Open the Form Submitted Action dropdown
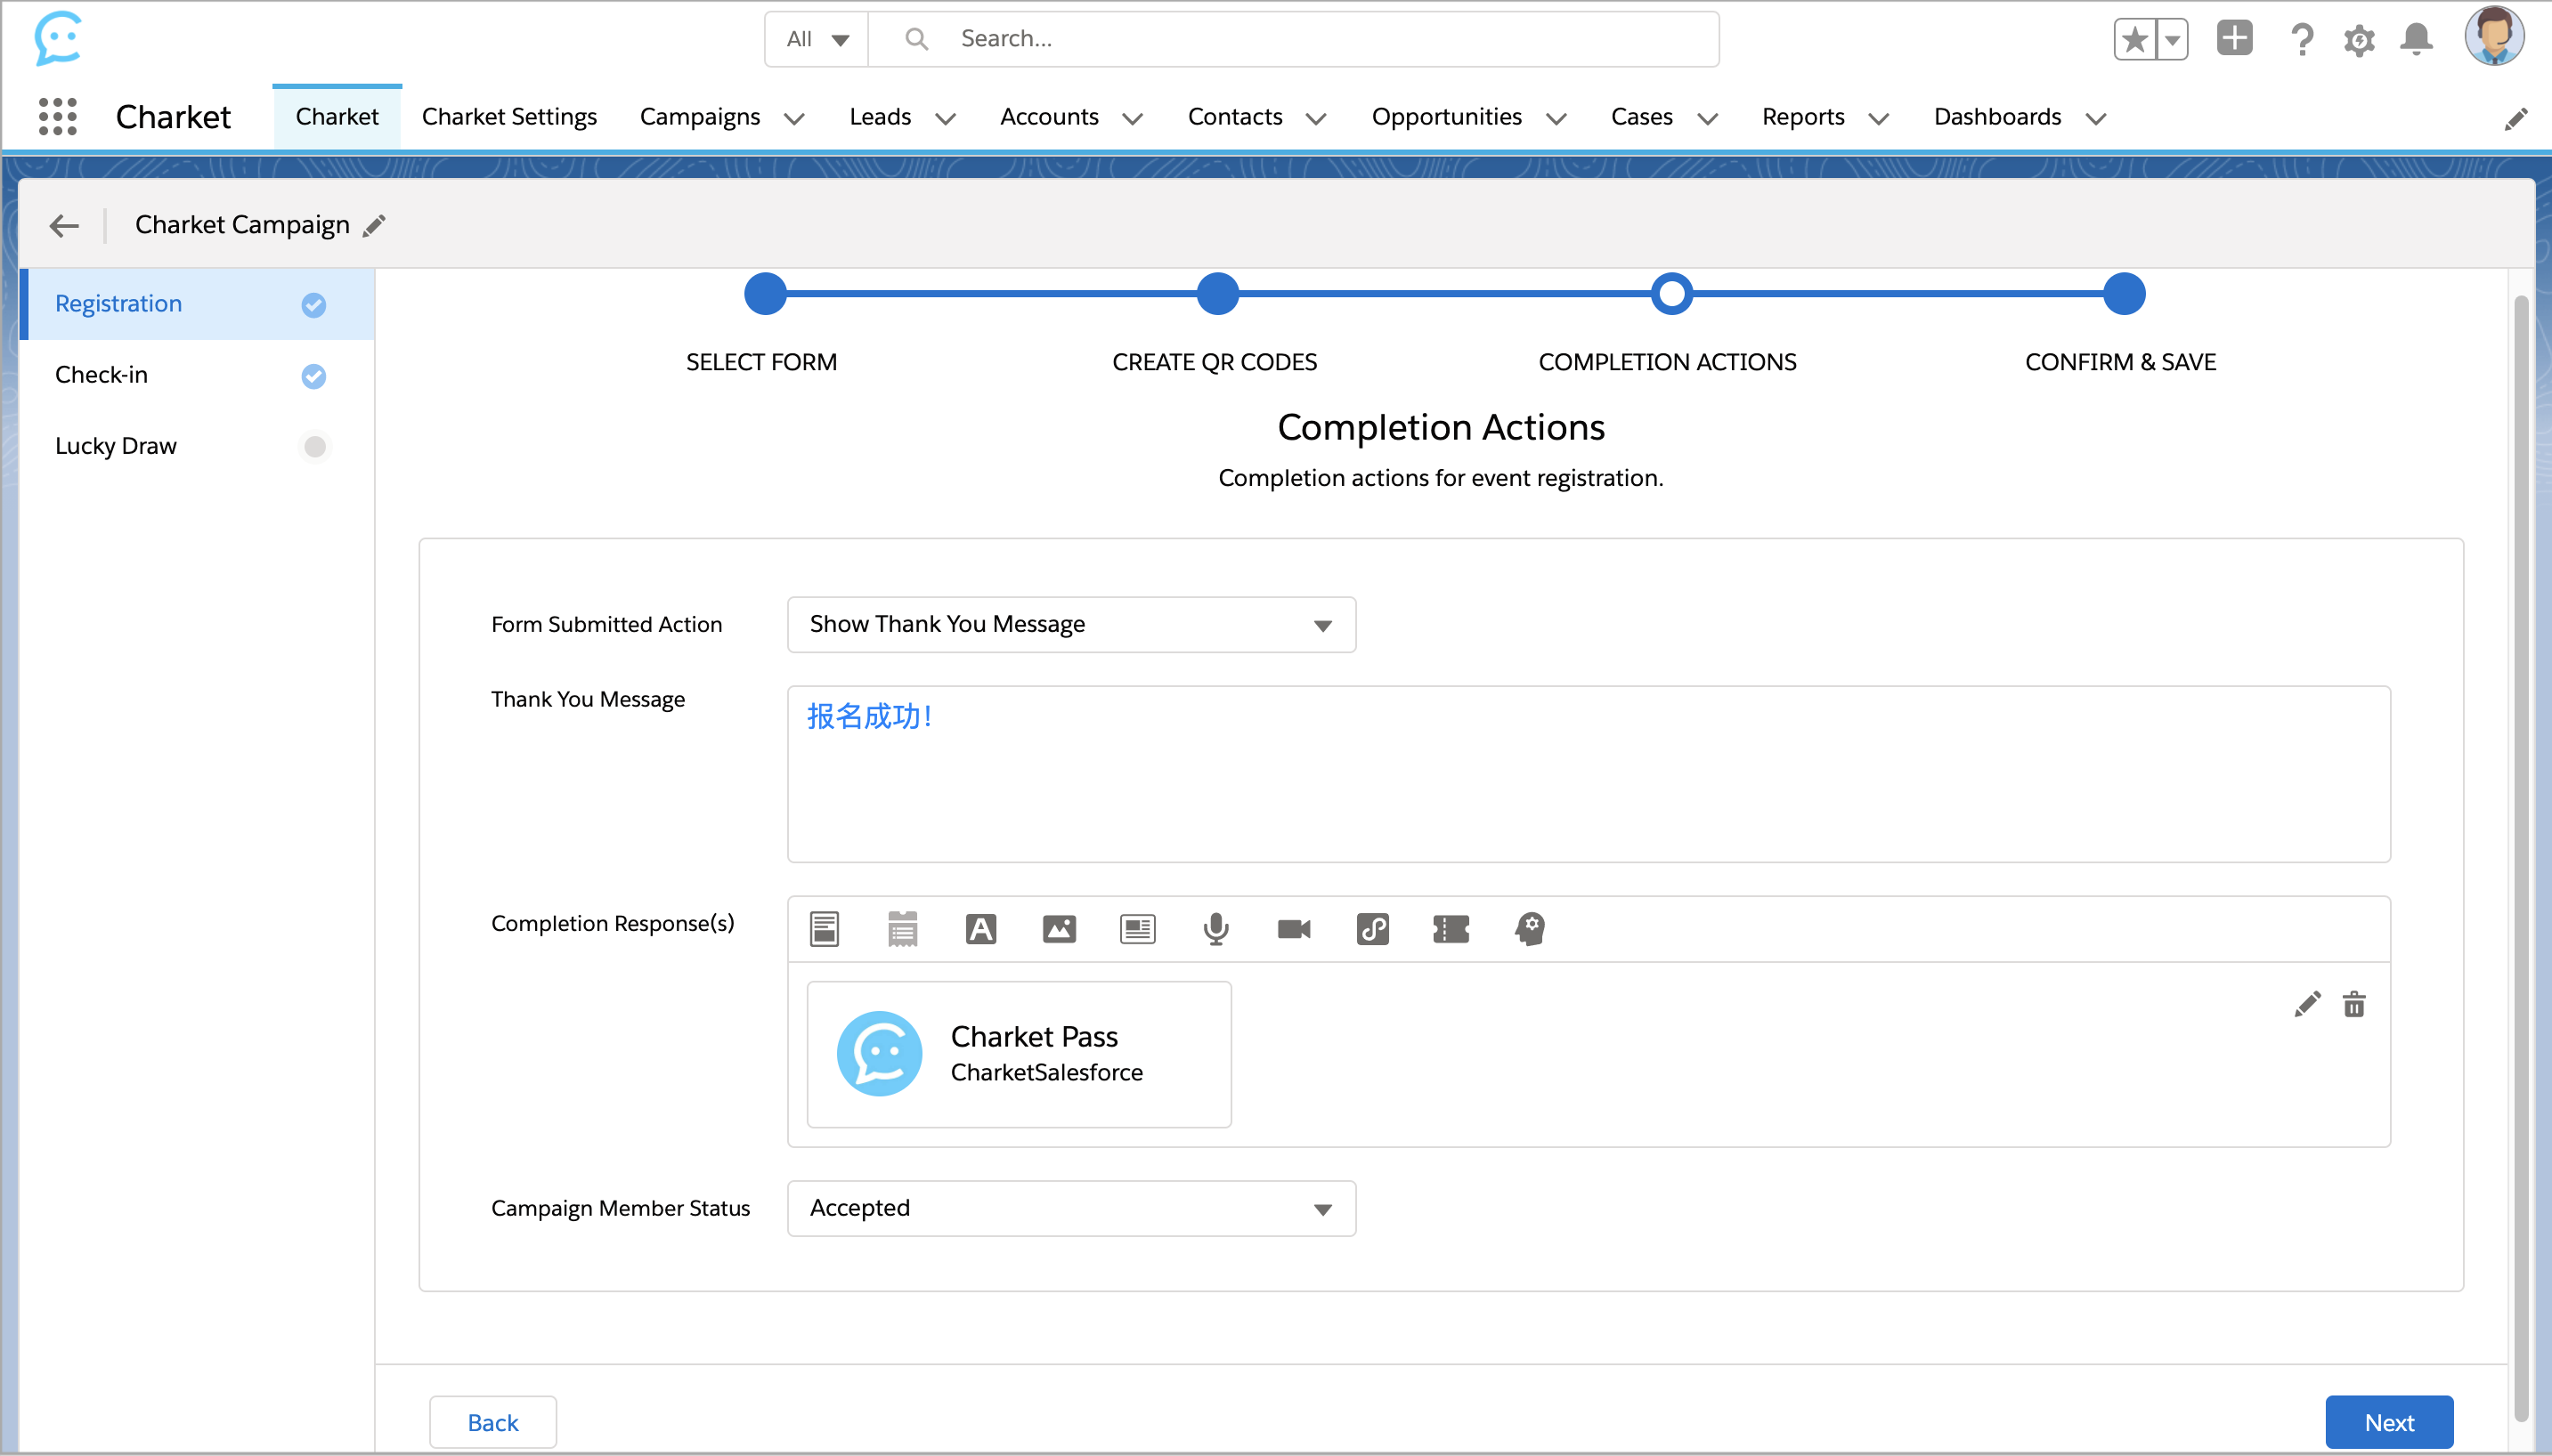 1070,625
